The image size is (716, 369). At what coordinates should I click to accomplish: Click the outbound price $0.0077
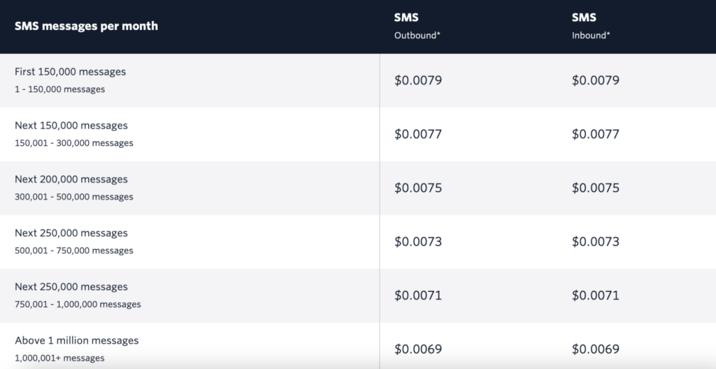[x=418, y=134]
